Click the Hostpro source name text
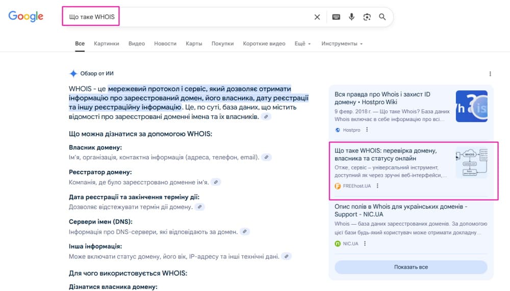The width and height of the screenshot is (510, 291). pyautogui.click(x=351, y=130)
